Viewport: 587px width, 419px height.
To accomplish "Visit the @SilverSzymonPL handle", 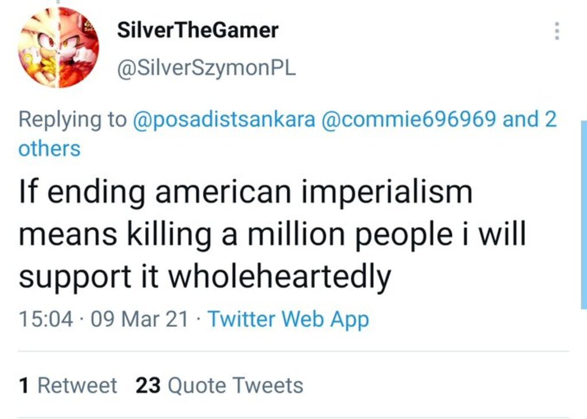I will click(206, 69).
